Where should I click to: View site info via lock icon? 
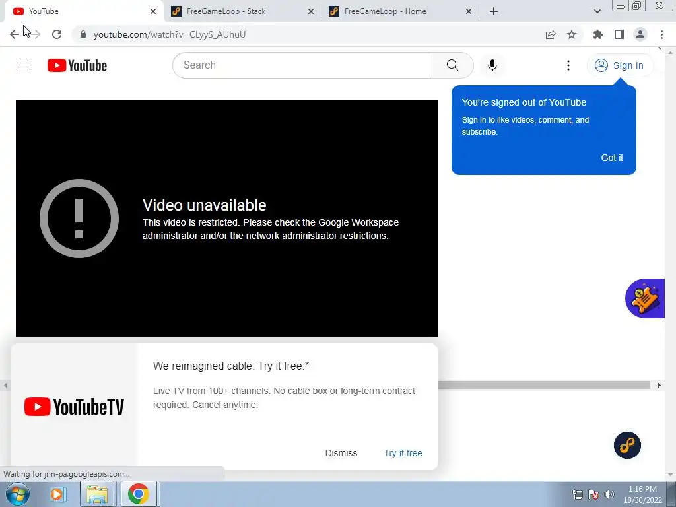tap(83, 34)
